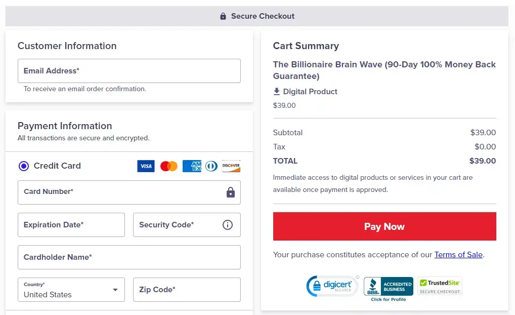The image size is (515, 315).
Task: Click the Secure Checkout lock icon
Action: (x=223, y=16)
